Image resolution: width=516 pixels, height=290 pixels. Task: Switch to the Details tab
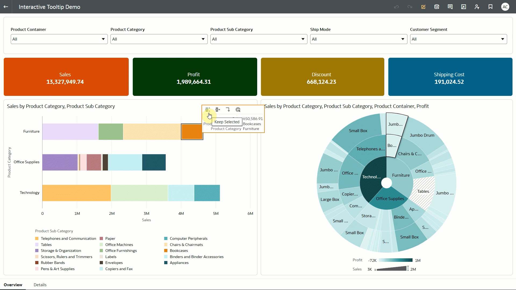pos(40,285)
